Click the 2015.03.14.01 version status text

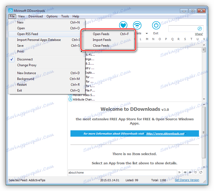click(x=110, y=180)
